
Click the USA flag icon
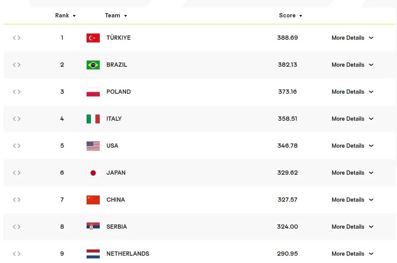[93, 146]
